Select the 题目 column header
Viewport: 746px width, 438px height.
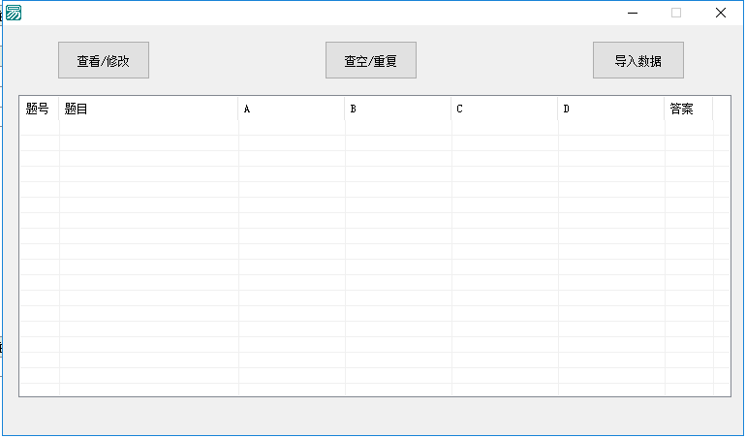click(148, 109)
